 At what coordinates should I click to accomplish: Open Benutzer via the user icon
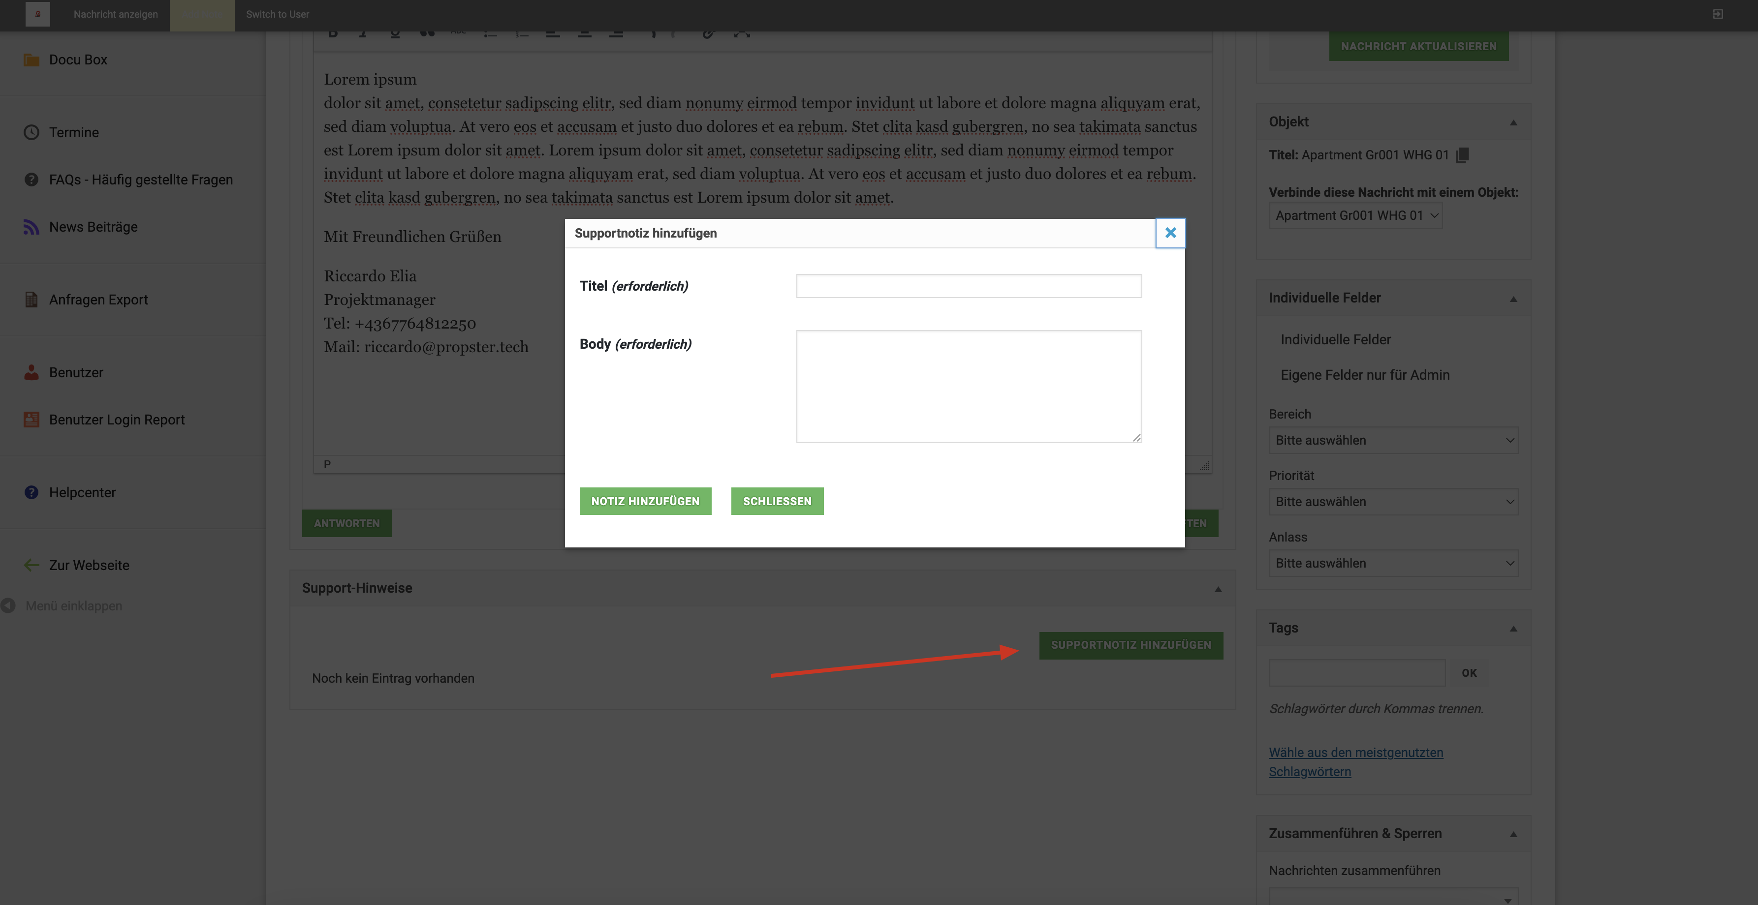coord(31,372)
